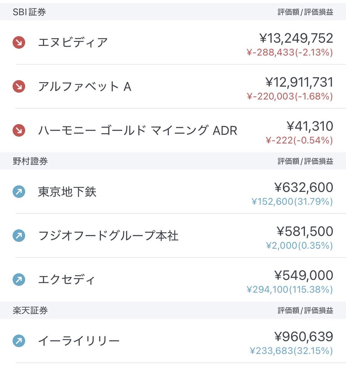Open the 東京地下鉄 stock name
The width and height of the screenshot is (346, 372).
coord(67,192)
